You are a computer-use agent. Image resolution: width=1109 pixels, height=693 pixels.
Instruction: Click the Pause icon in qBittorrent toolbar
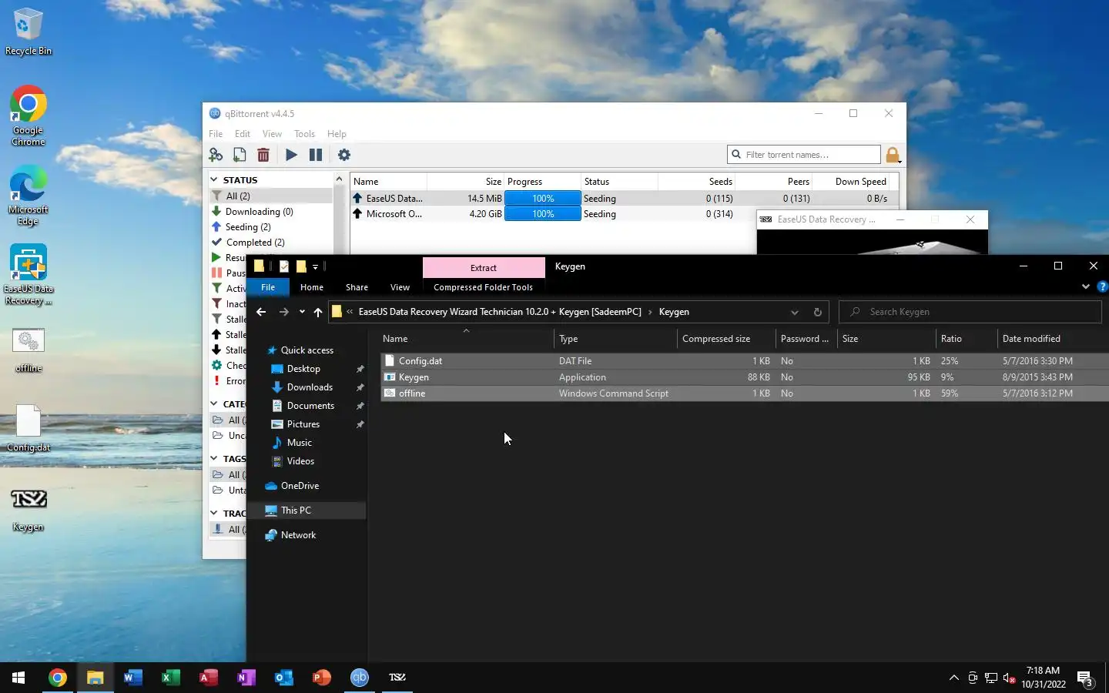point(316,155)
